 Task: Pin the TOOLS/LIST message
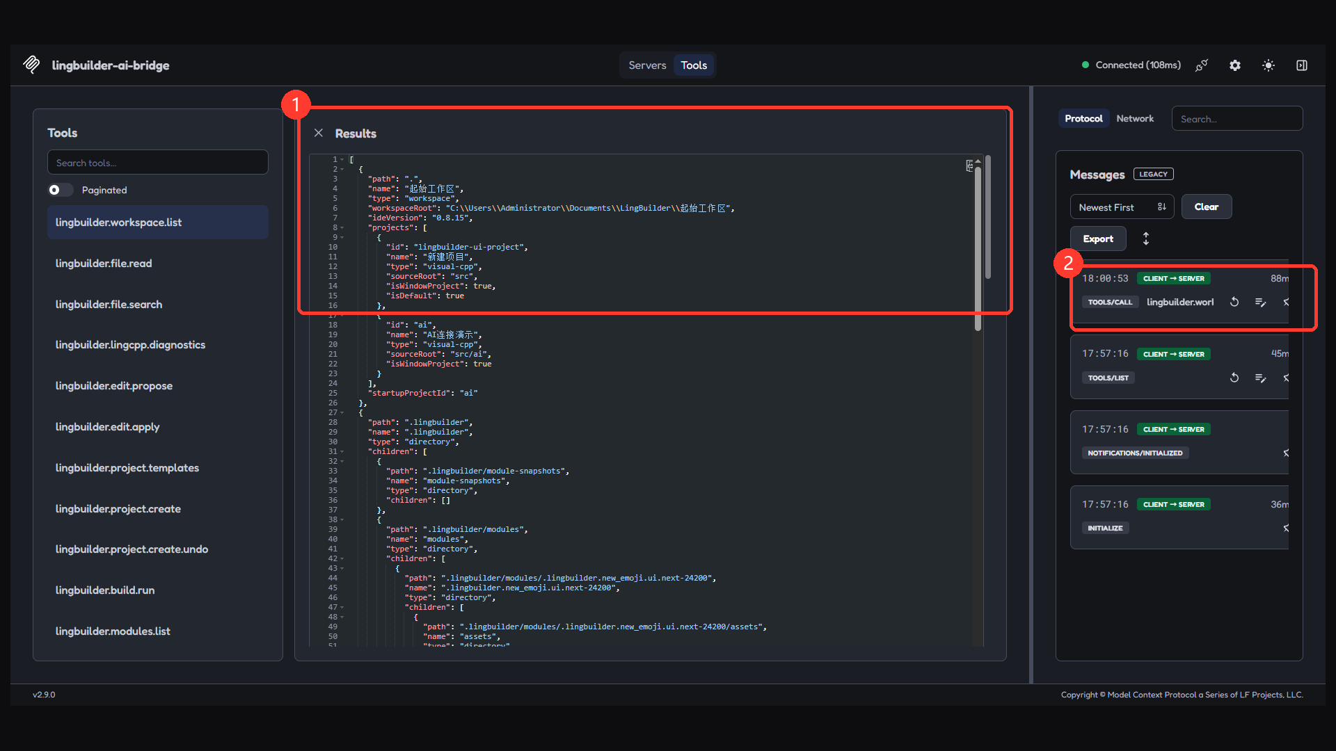click(1285, 378)
